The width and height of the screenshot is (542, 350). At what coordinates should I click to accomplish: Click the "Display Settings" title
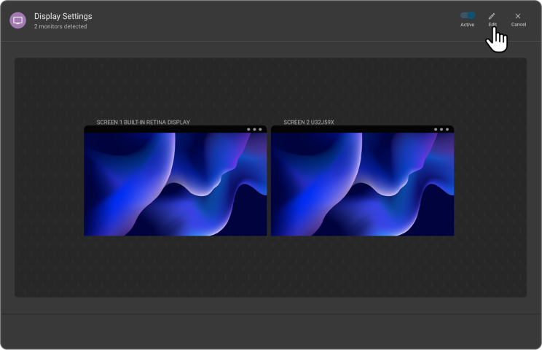click(x=63, y=16)
